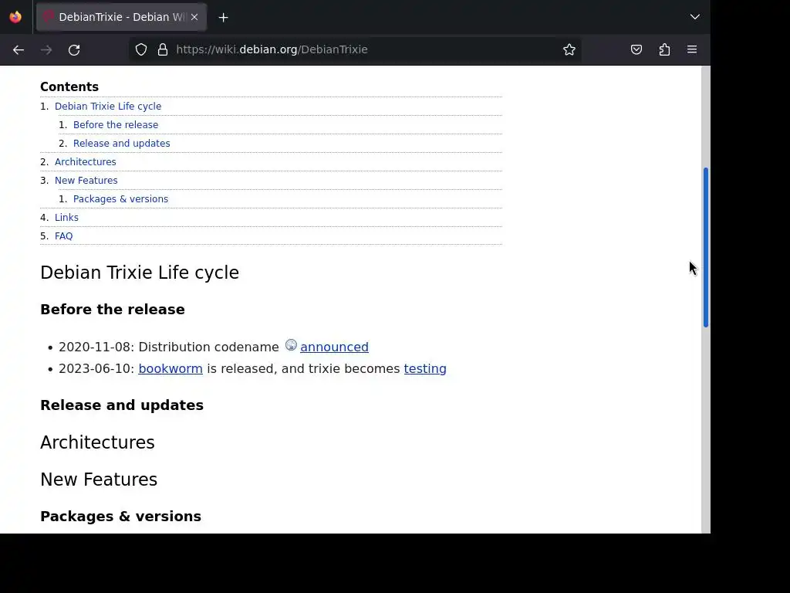Click the 'Architectures' section heading
This screenshot has height=593, width=790.
(97, 442)
